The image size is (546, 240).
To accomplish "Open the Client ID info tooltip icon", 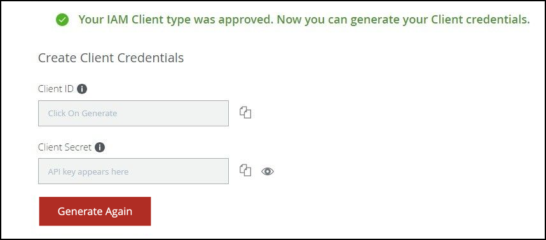I will [x=82, y=89].
